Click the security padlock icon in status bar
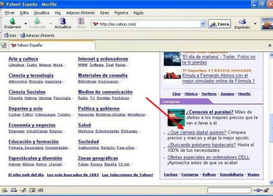The width and height of the screenshot is (273, 196). pos(266,190)
